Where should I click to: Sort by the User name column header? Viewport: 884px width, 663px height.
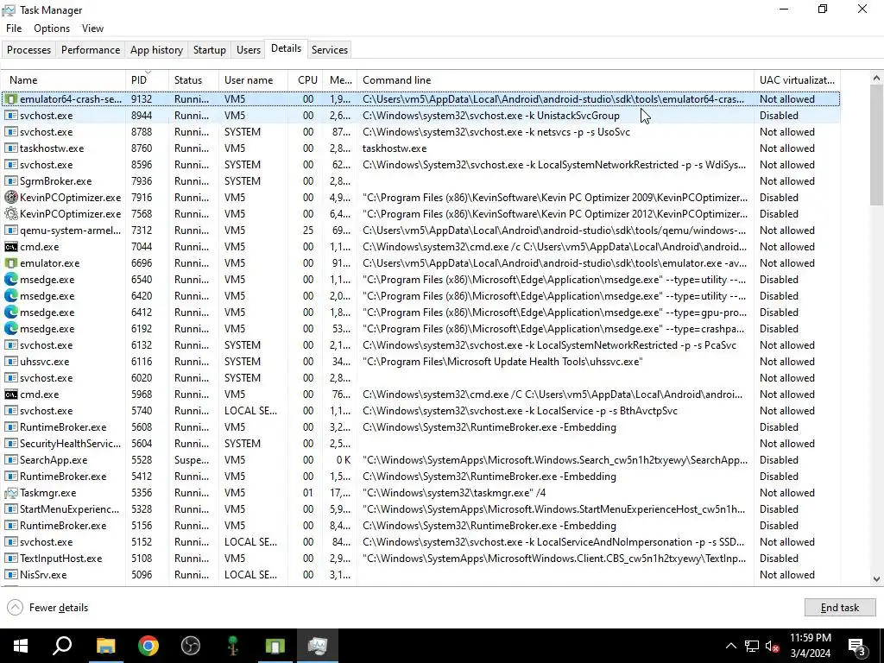[253, 80]
